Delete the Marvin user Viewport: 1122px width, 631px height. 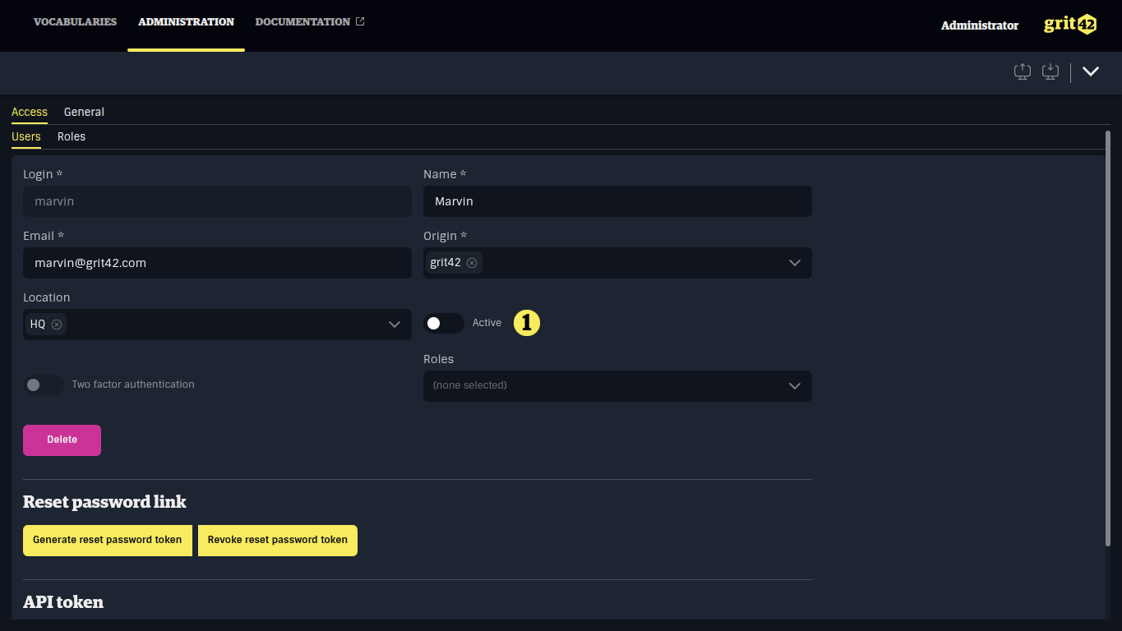coord(62,440)
